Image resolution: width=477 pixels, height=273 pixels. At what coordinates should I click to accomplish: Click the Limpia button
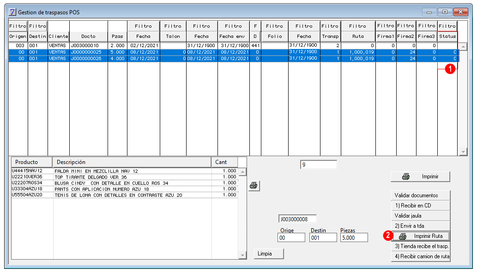(269, 254)
